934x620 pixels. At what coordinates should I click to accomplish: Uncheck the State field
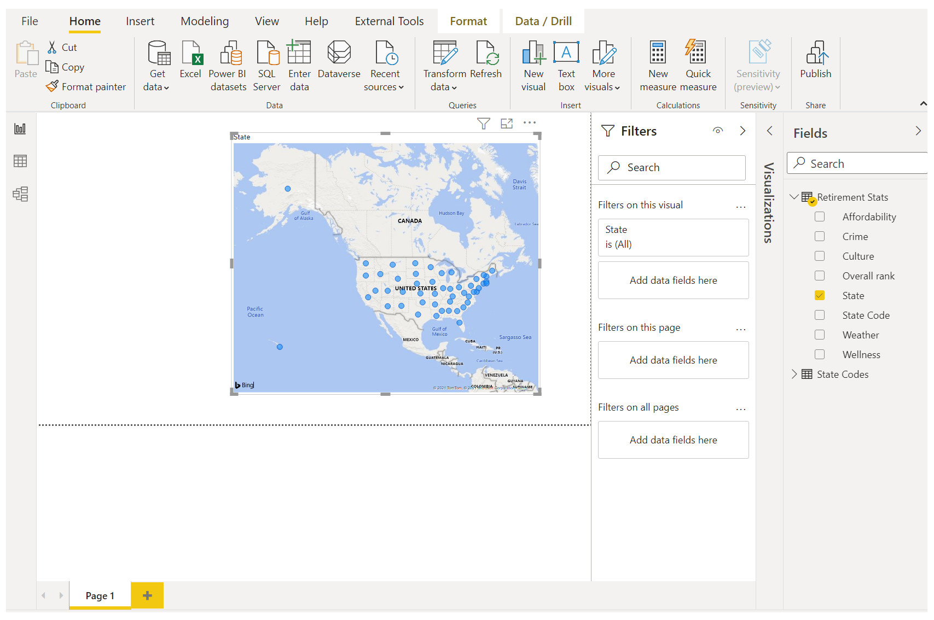tap(820, 295)
